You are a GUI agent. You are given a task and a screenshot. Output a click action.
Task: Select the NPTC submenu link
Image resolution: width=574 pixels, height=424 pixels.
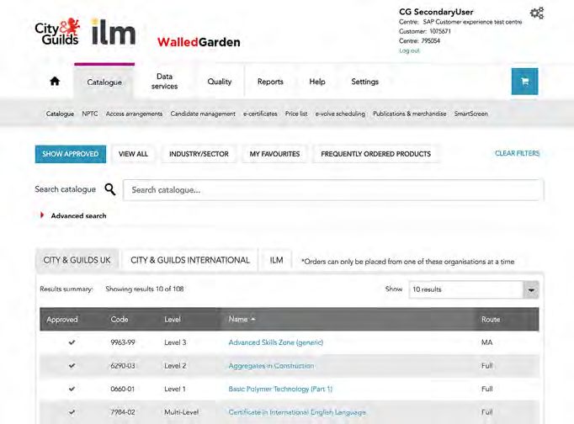click(90, 114)
